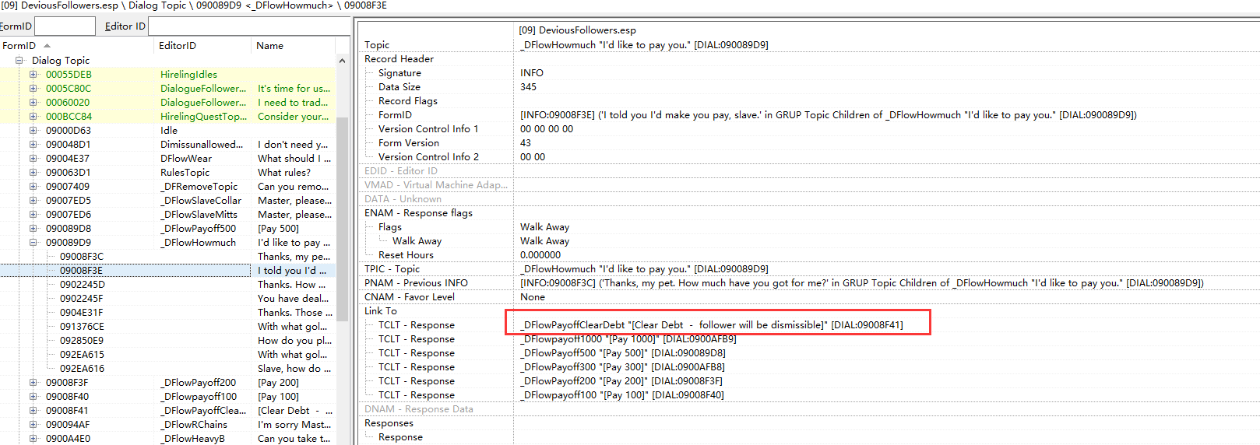
Task: Collapse the Dialog Topic root node
Action: [19, 60]
